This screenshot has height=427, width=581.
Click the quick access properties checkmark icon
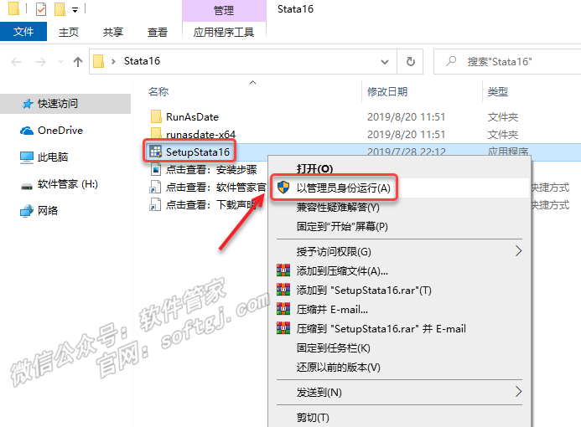[x=41, y=9]
